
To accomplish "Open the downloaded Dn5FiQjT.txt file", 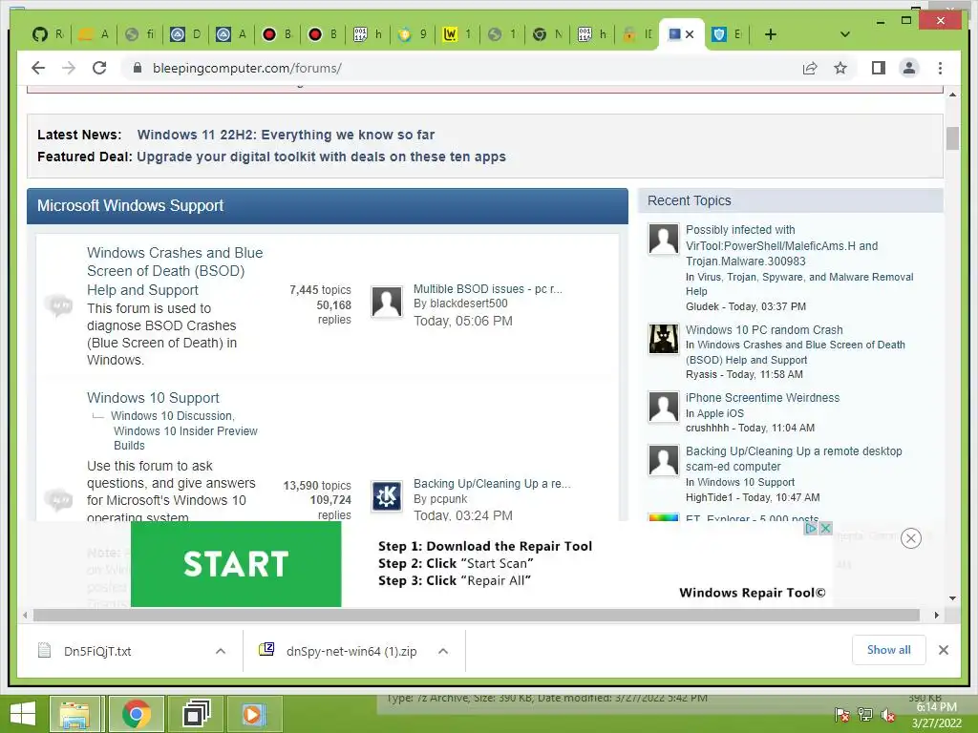I will 97,651.
